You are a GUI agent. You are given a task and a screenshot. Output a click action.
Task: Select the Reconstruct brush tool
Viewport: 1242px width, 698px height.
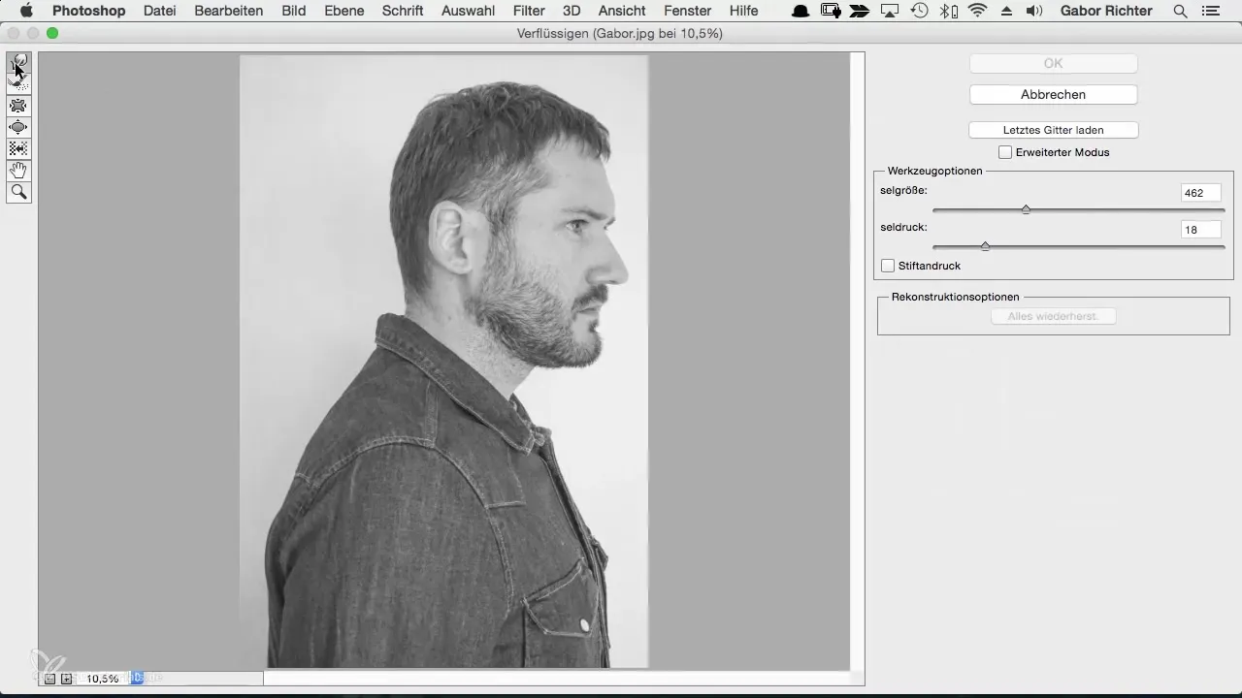[x=18, y=84]
